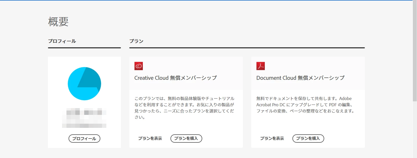The width and height of the screenshot is (417, 158).
Task: Click プランを購入 for Creative Cloud
Action: click(186, 139)
